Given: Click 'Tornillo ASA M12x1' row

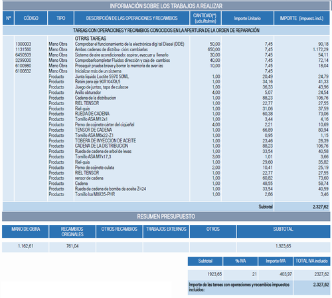Looking at the screenshot, I should [x=91, y=119].
